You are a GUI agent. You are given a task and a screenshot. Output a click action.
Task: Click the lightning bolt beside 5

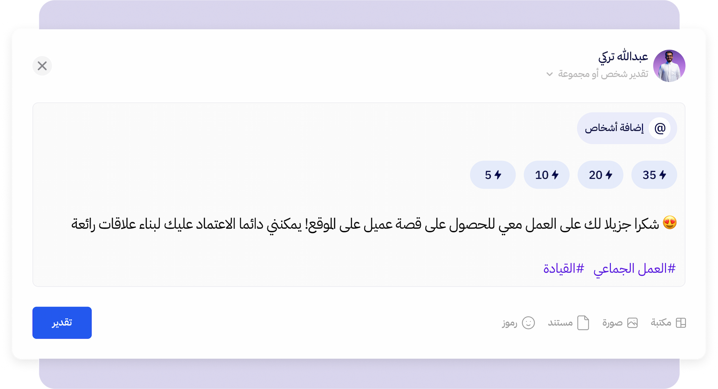[x=498, y=175]
